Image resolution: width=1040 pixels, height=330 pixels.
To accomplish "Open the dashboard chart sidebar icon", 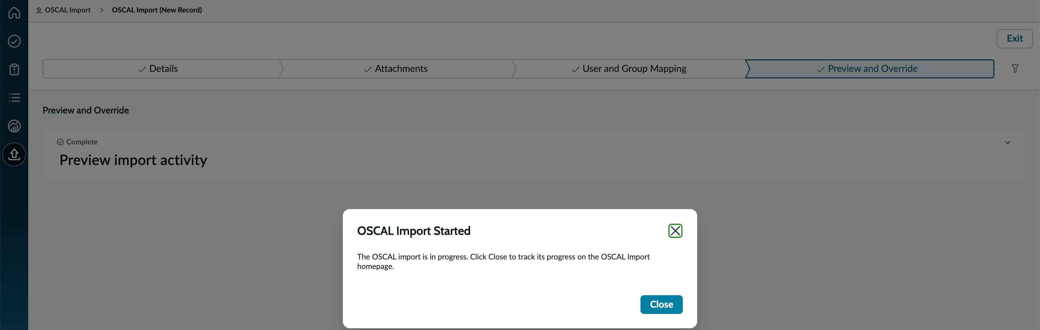I will coord(14,126).
